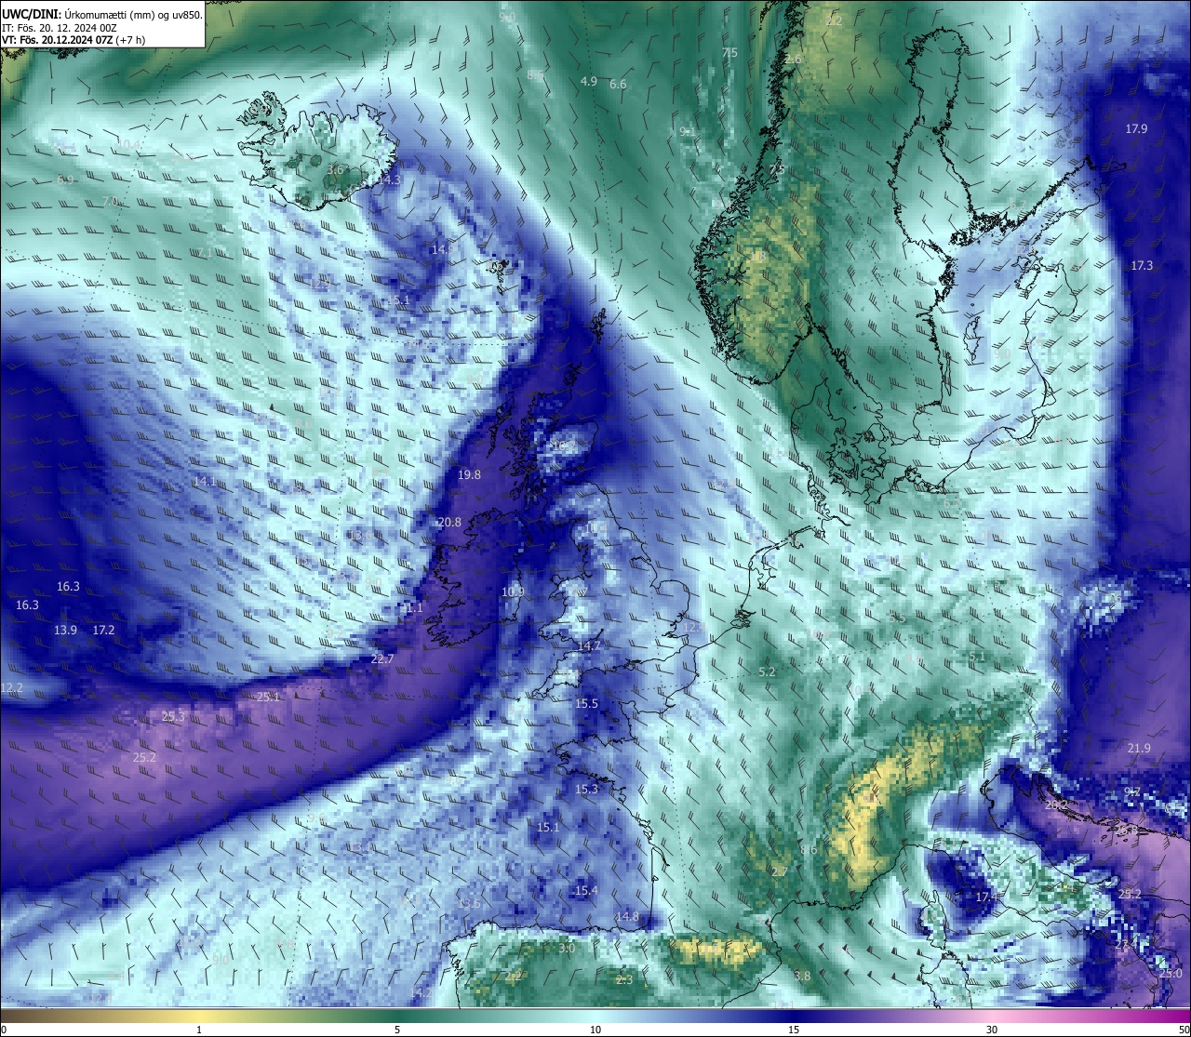This screenshot has width=1191, height=1037.
Task: Click the 25.0 value in the lower right corner
Action: point(1171,974)
